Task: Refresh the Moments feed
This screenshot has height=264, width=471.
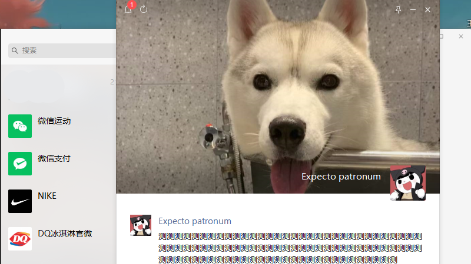Action: pyautogui.click(x=144, y=9)
